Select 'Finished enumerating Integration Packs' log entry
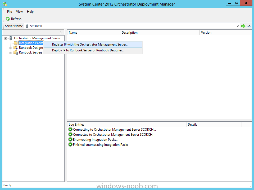 pos(101,145)
